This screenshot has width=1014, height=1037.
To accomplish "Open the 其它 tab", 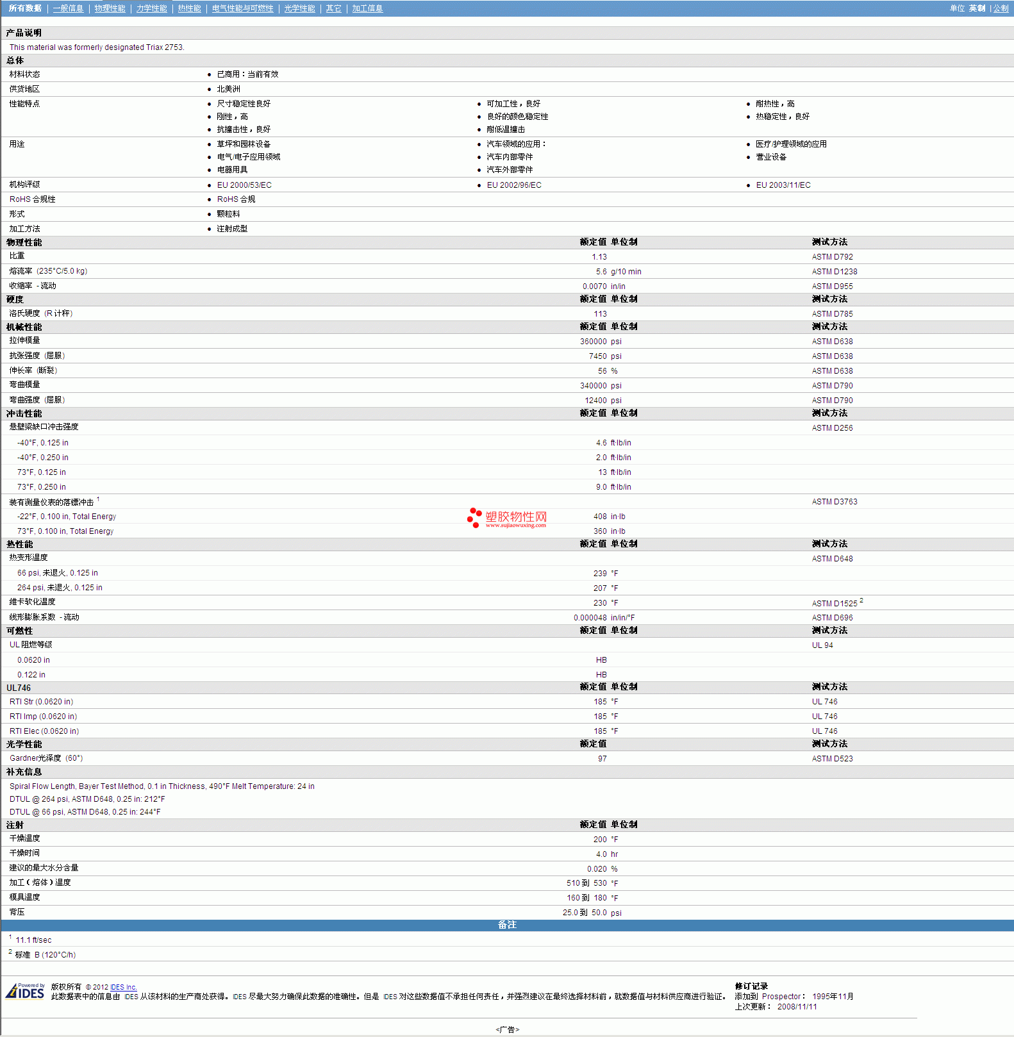I will tap(333, 8).
